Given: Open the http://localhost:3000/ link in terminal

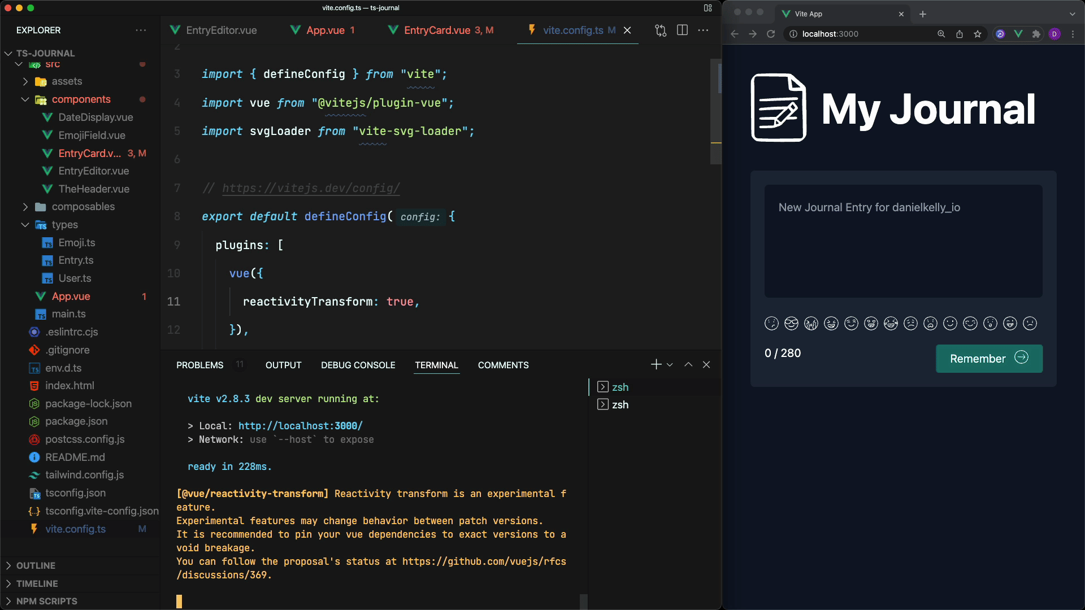Looking at the screenshot, I should click(300, 426).
